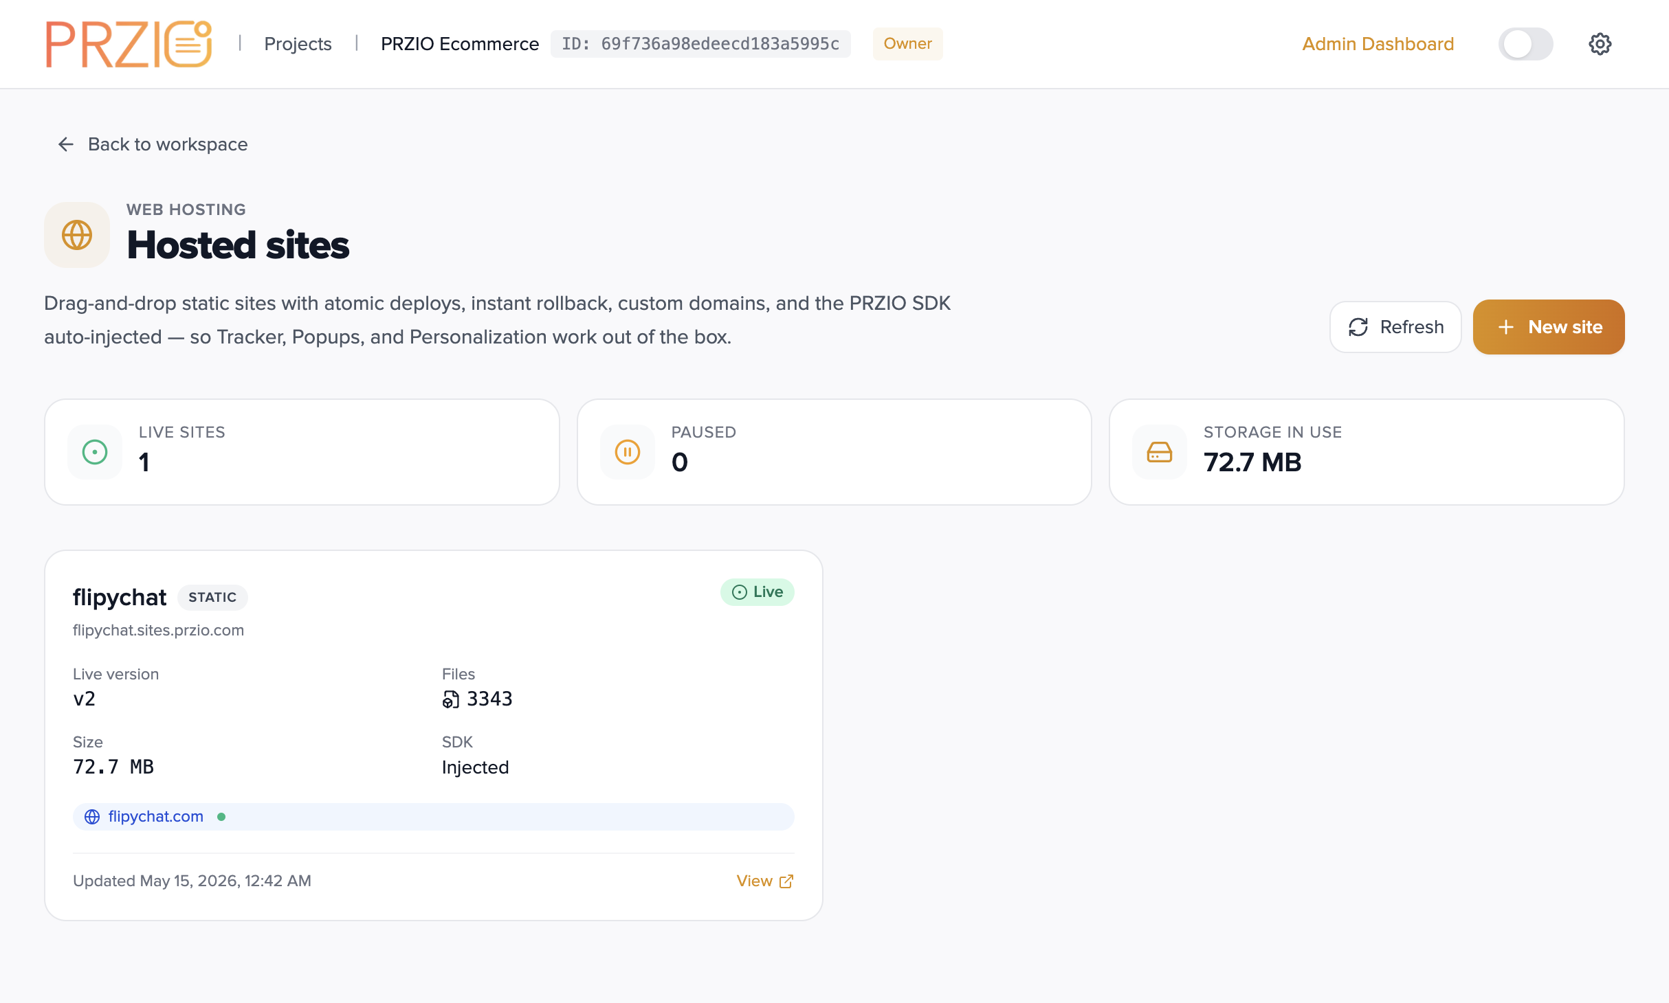Click the Hosted sites heading

pyautogui.click(x=239, y=245)
